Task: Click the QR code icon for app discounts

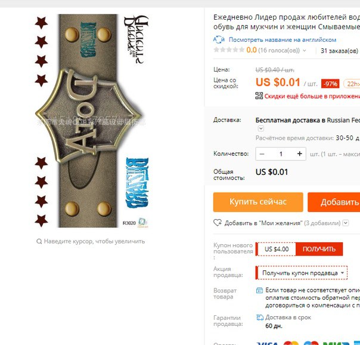Action: coord(259,96)
